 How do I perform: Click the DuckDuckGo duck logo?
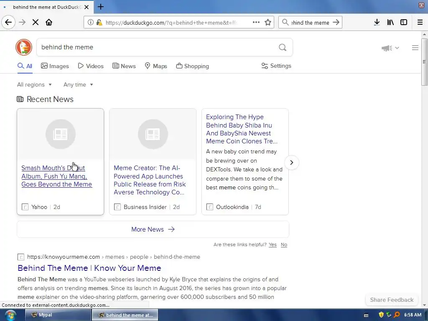coord(24,47)
